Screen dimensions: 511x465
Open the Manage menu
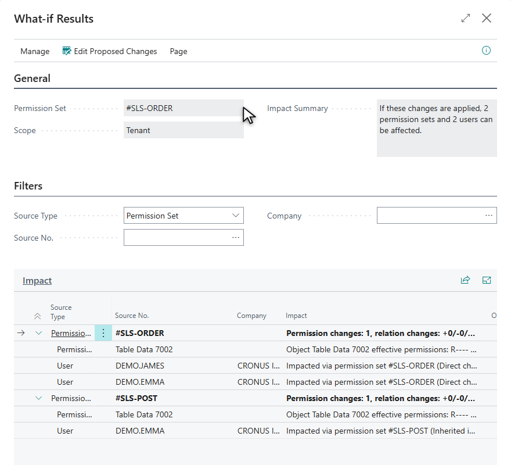coord(35,51)
